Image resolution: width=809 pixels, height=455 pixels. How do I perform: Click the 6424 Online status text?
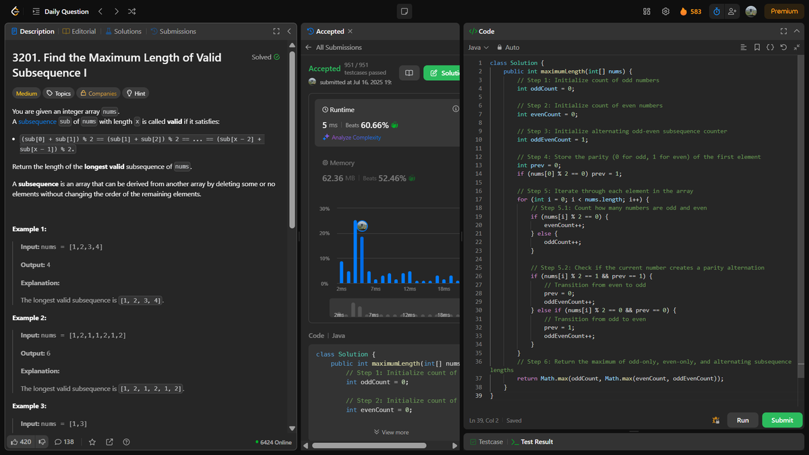pyautogui.click(x=274, y=442)
